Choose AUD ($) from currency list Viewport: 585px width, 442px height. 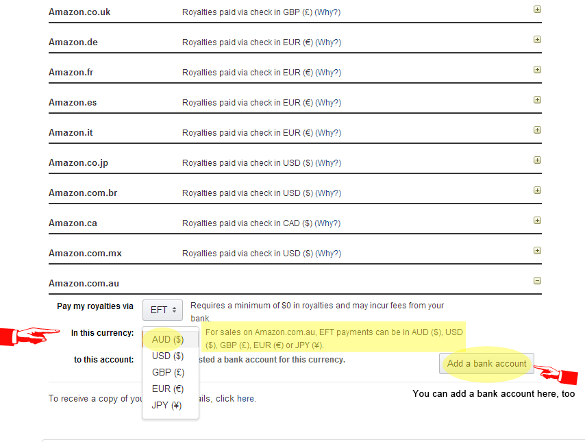[x=171, y=339]
